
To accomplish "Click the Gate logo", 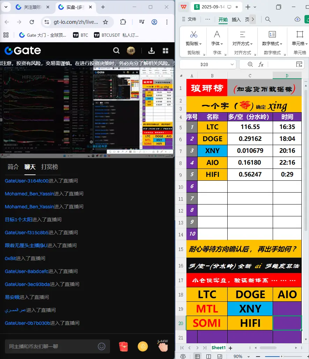I will [23, 51].
